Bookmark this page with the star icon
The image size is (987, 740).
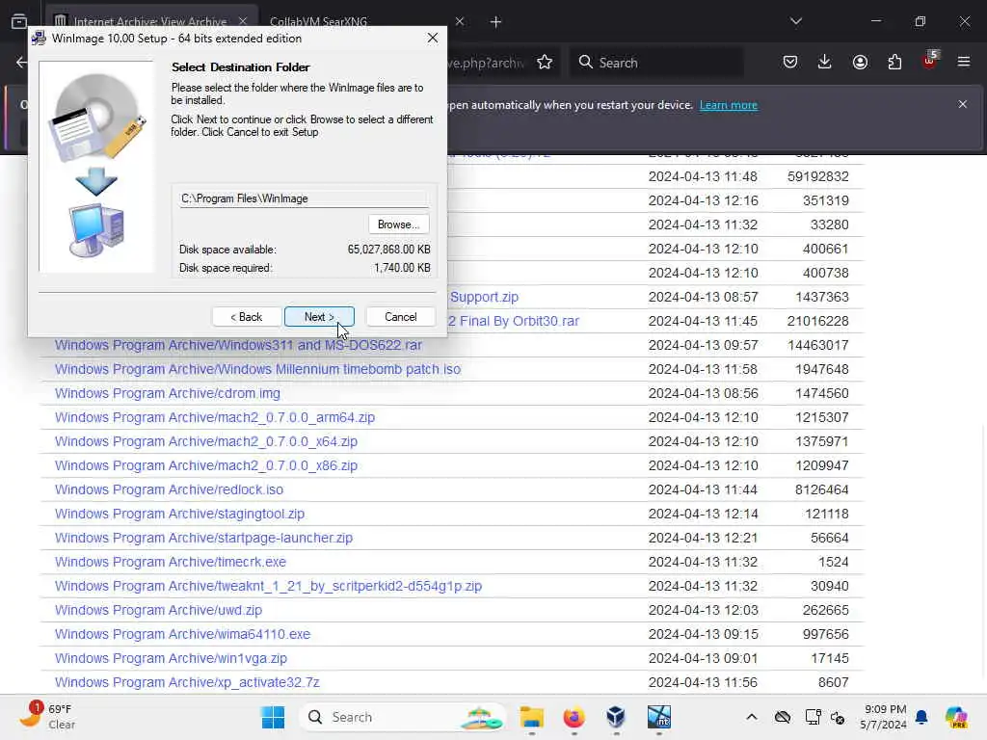pyautogui.click(x=545, y=63)
